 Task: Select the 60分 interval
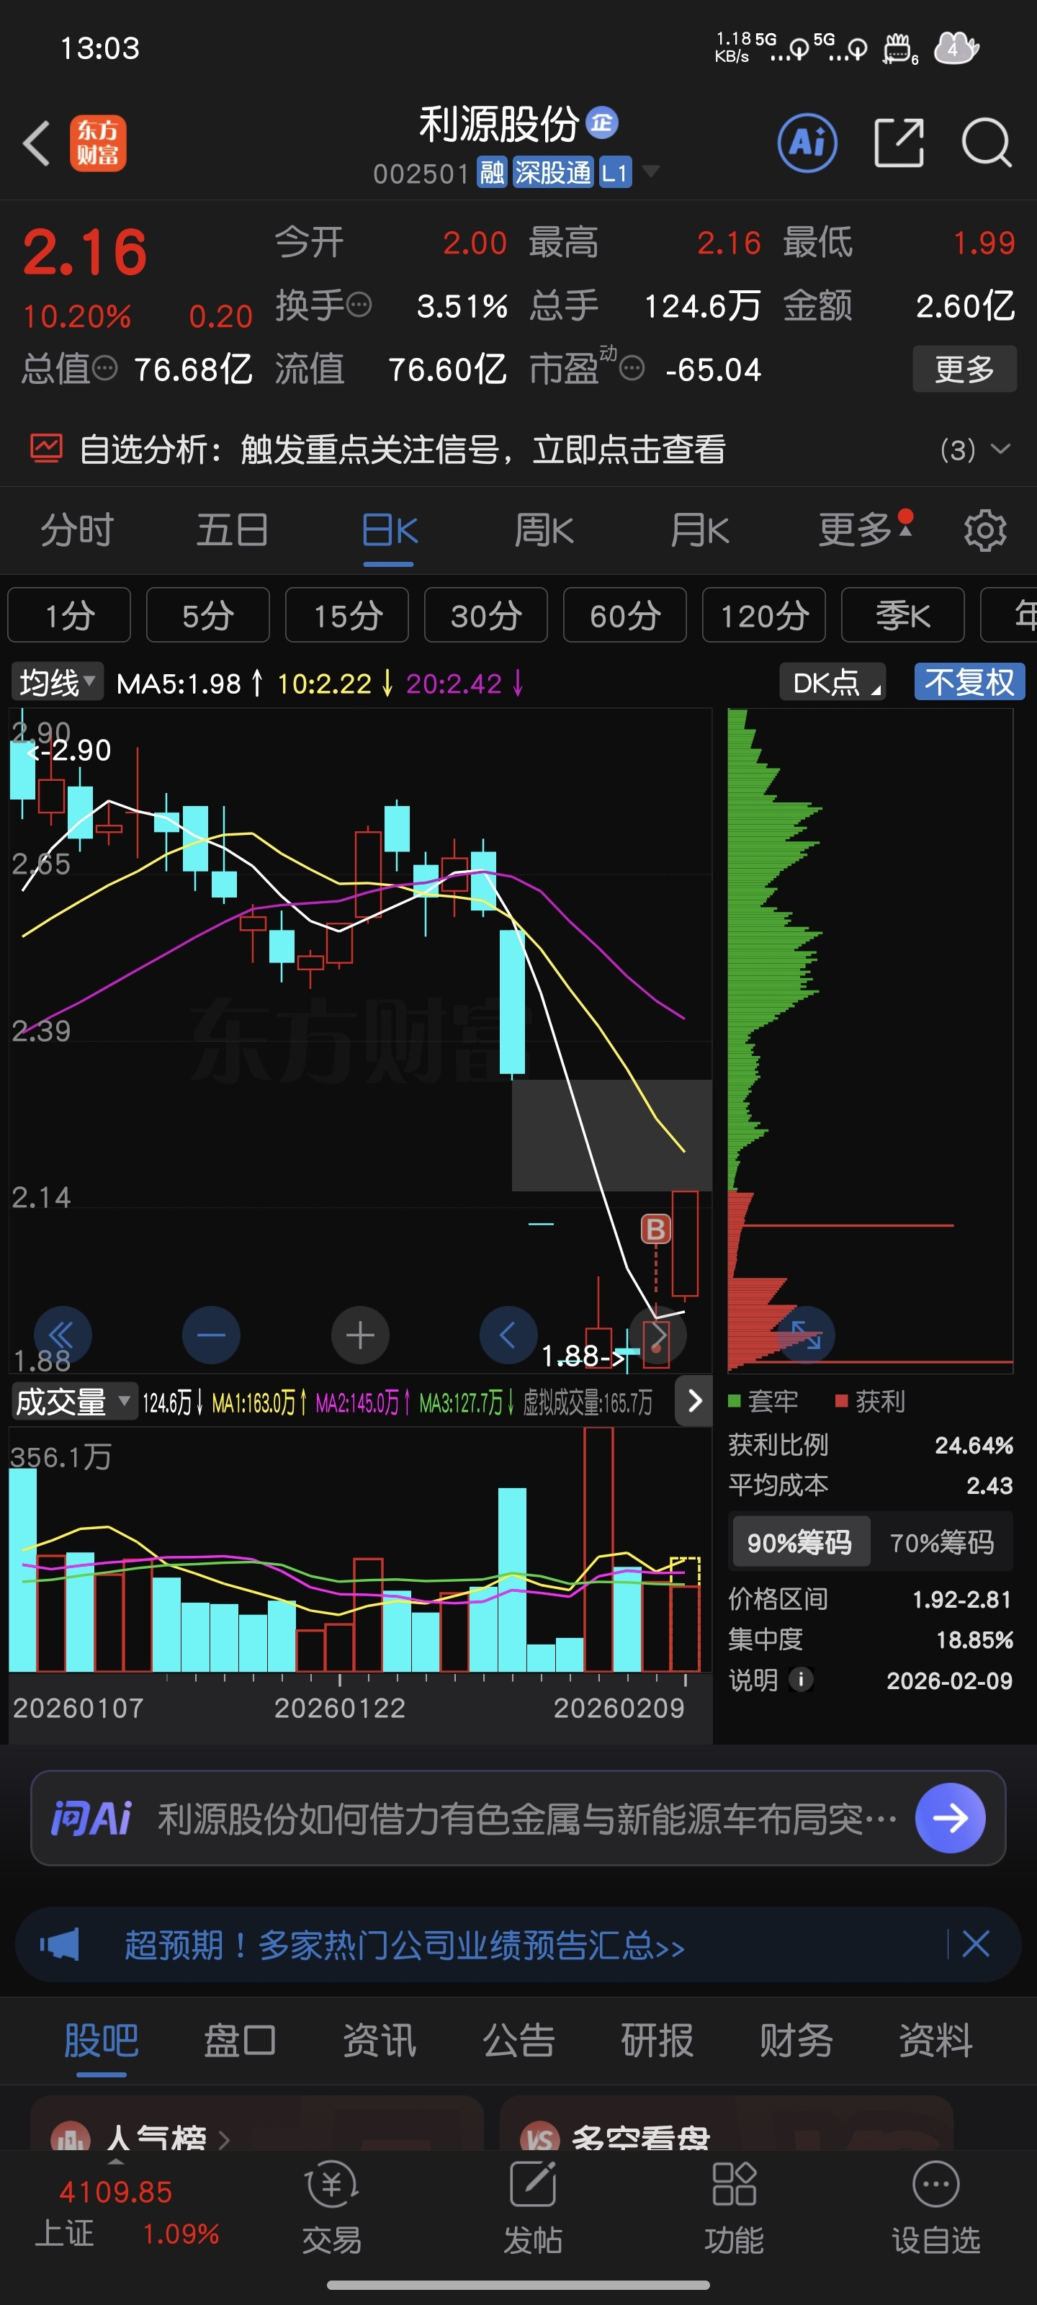click(x=624, y=614)
